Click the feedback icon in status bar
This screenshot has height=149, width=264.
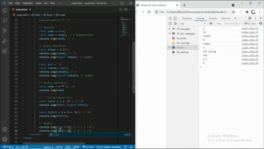(125, 147)
